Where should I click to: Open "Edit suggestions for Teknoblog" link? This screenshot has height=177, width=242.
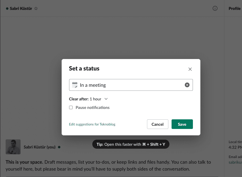[92, 124]
